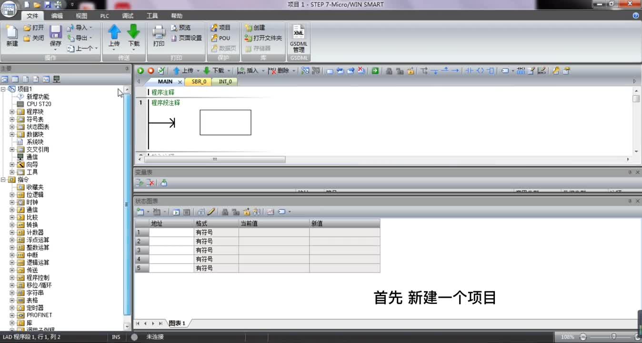Click the insert branch down line icon

(x=435, y=71)
